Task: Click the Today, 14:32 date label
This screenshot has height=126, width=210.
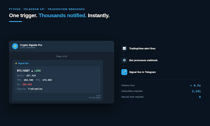Action: point(61,56)
